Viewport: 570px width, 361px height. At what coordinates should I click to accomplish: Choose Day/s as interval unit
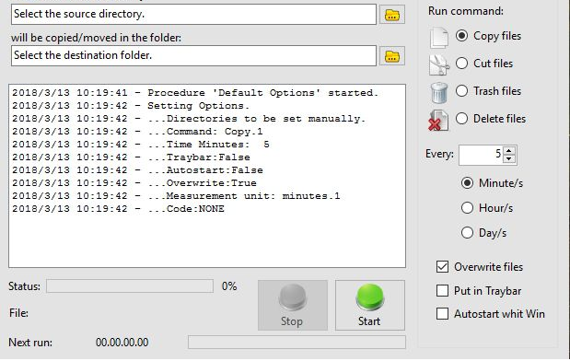pos(467,233)
